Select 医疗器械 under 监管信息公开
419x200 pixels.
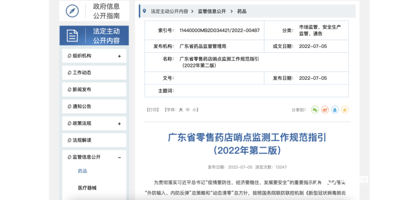87,188
